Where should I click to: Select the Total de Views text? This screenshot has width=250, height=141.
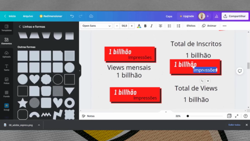click(x=196, y=88)
